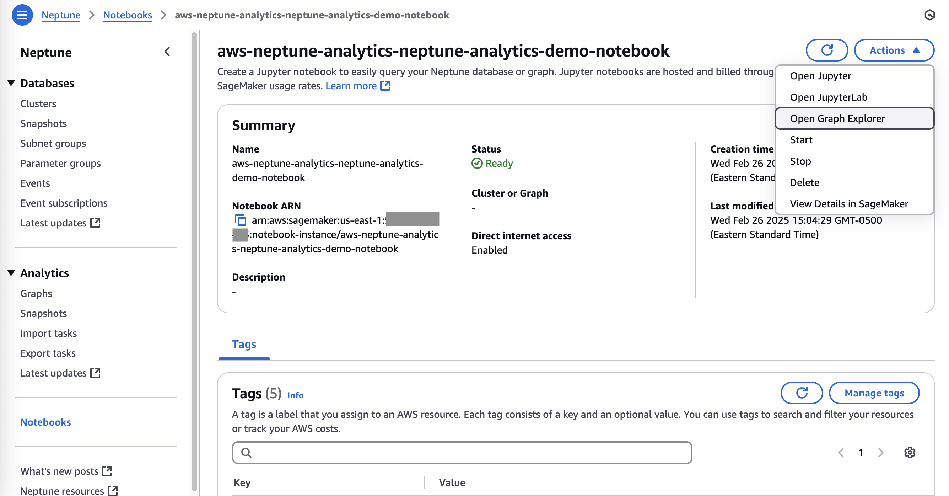
Task: Collapse the Neptune side navigation panel
Action: [168, 52]
